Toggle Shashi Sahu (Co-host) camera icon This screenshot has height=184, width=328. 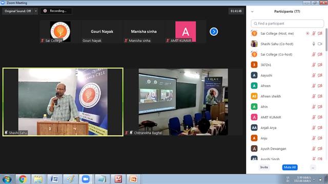320,44
